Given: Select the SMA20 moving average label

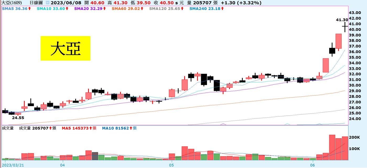Looking at the screenshot, I should [x=90, y=9].
